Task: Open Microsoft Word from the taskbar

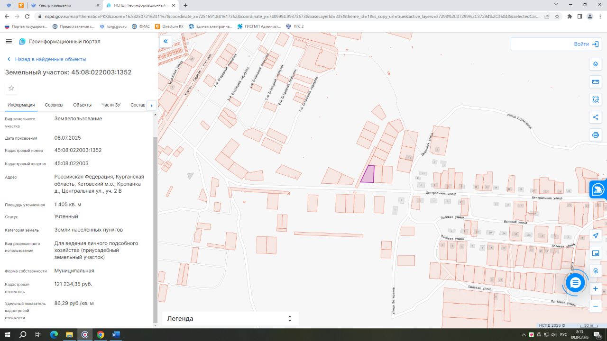Action: pos(116,334)
